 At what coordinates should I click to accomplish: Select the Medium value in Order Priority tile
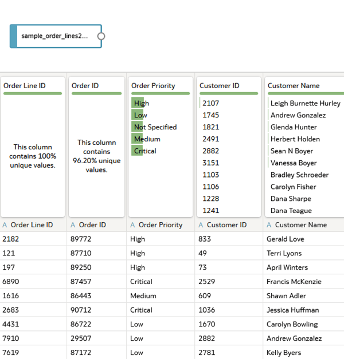147,139
